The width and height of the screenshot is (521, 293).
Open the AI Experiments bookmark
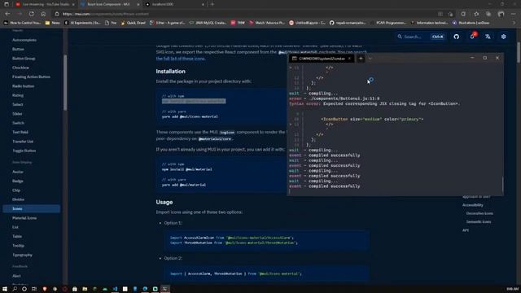[x=82, y=23]
